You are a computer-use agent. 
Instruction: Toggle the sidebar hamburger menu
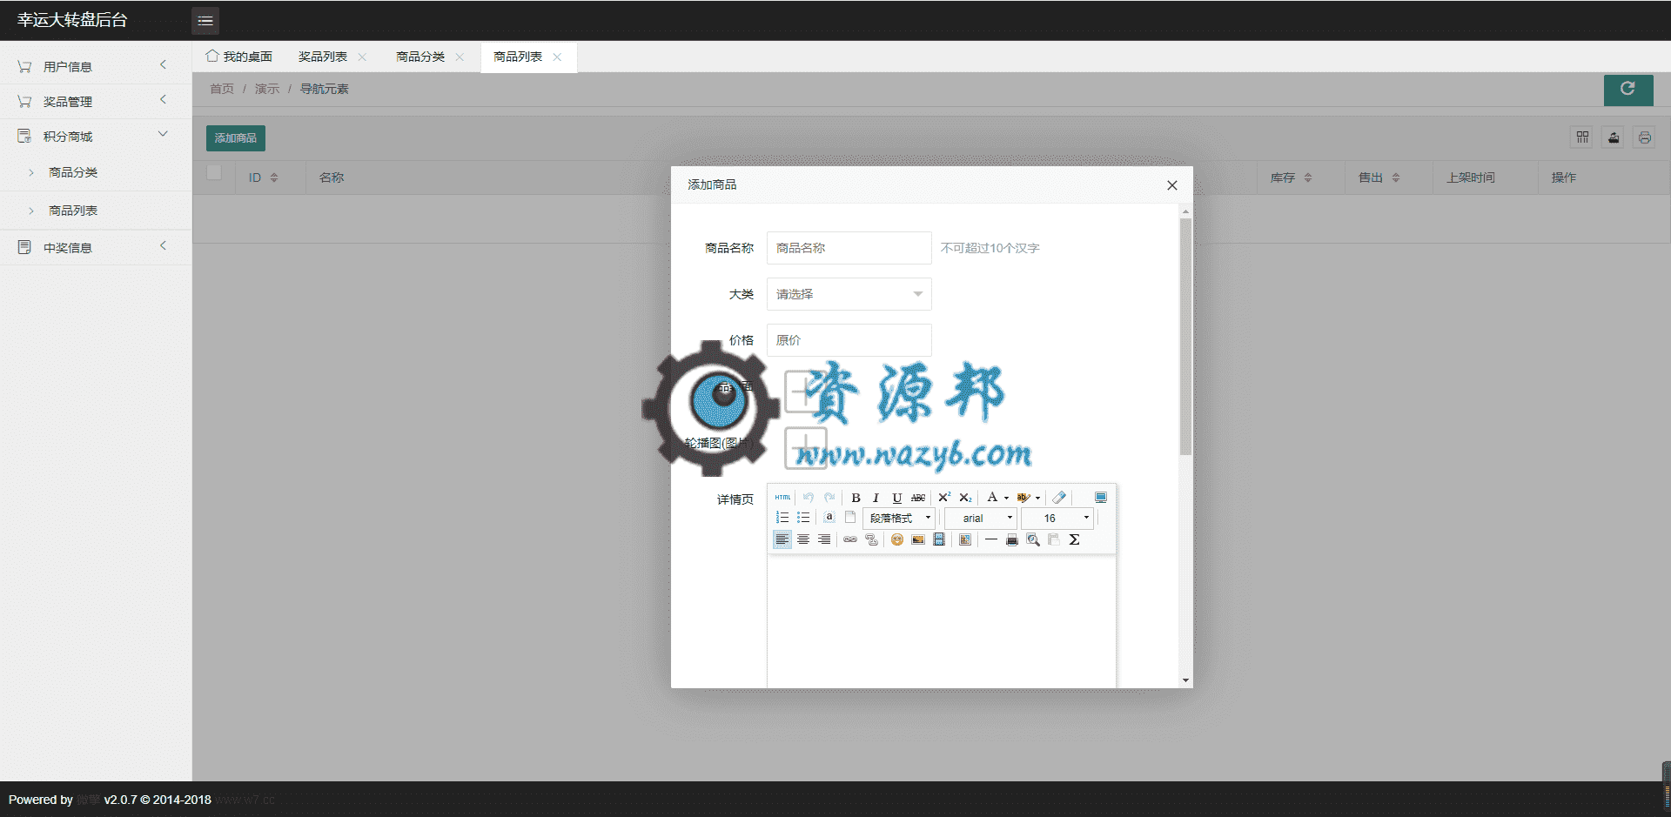pos(205,20)
